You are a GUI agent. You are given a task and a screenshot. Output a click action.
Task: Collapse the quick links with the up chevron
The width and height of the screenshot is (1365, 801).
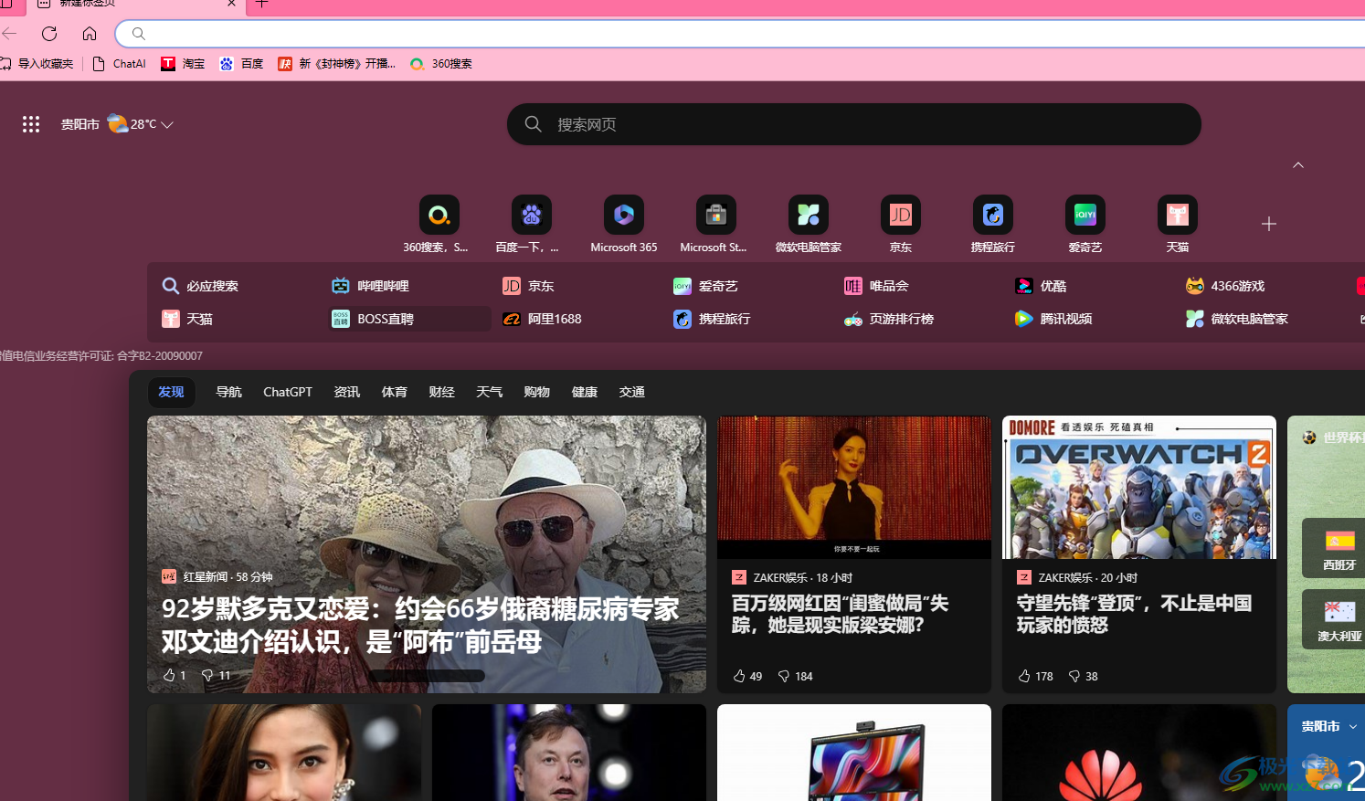[x=1298, y=165]
